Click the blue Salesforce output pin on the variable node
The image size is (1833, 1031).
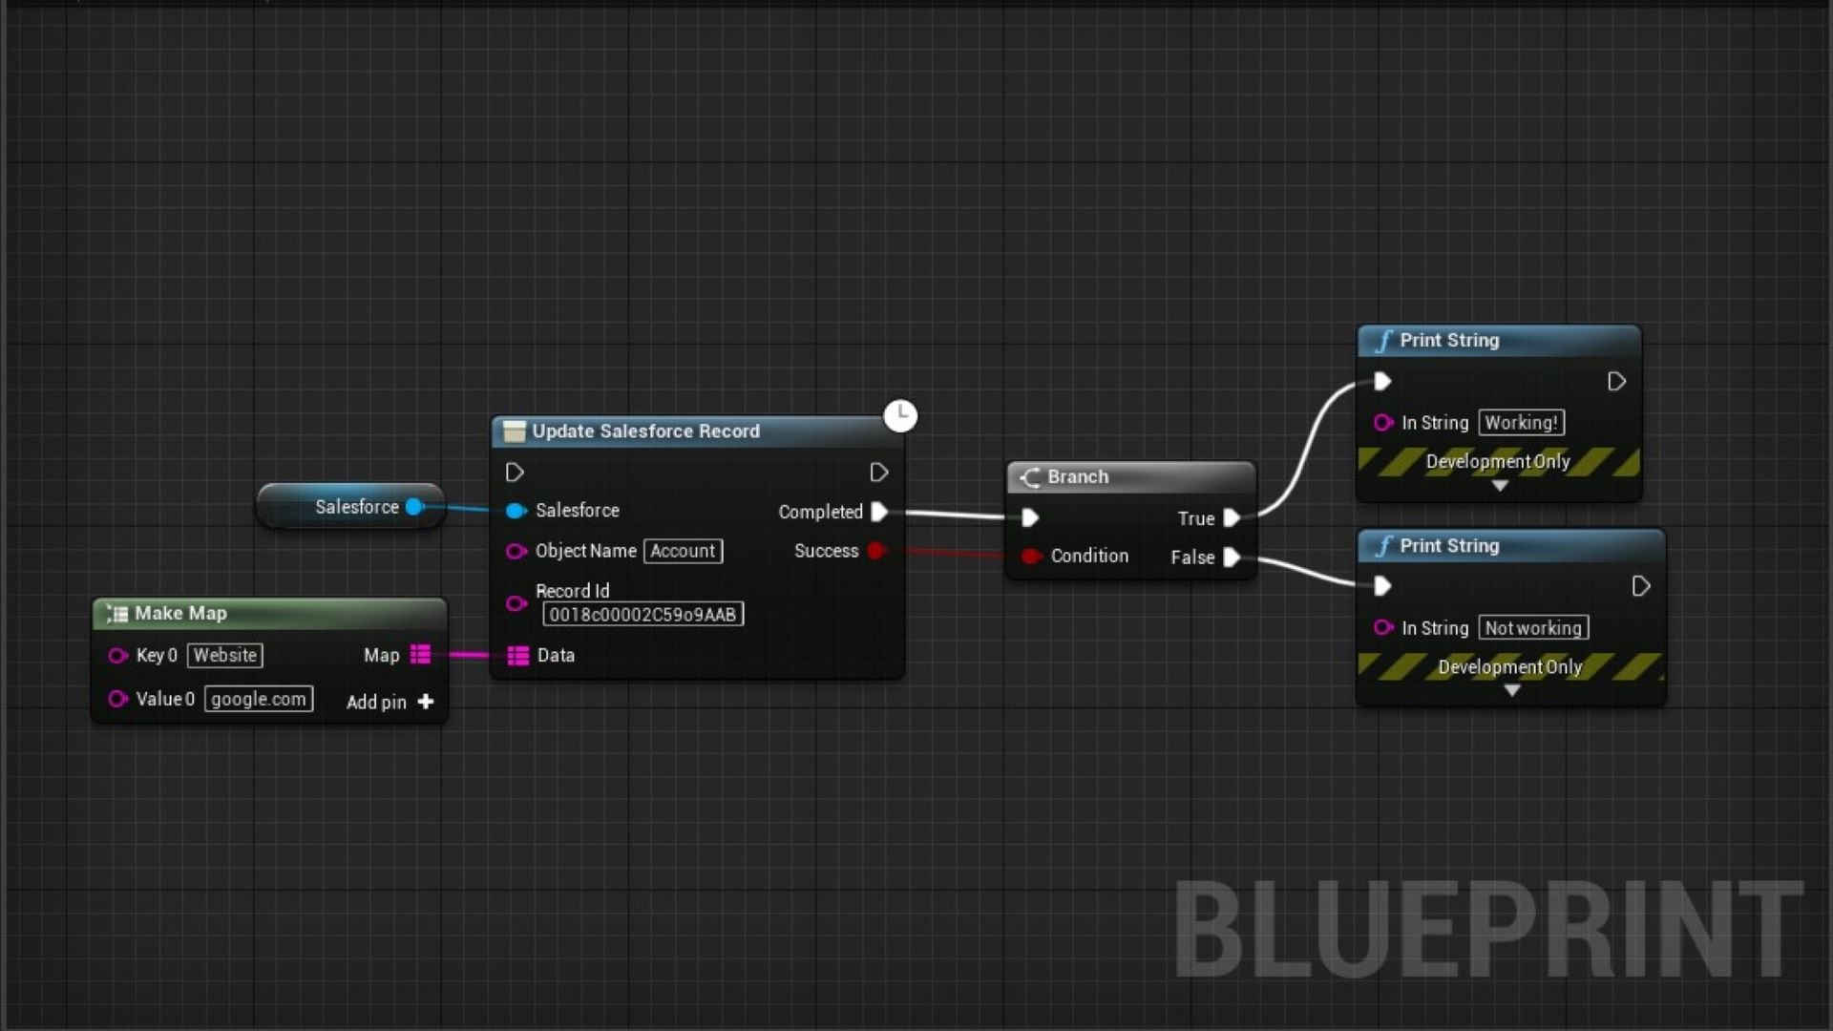414,507
